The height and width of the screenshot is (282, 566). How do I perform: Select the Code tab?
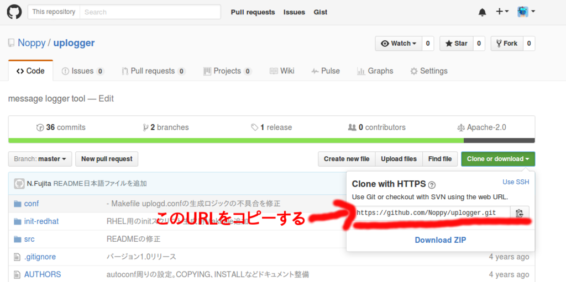[x=31, y=71]
